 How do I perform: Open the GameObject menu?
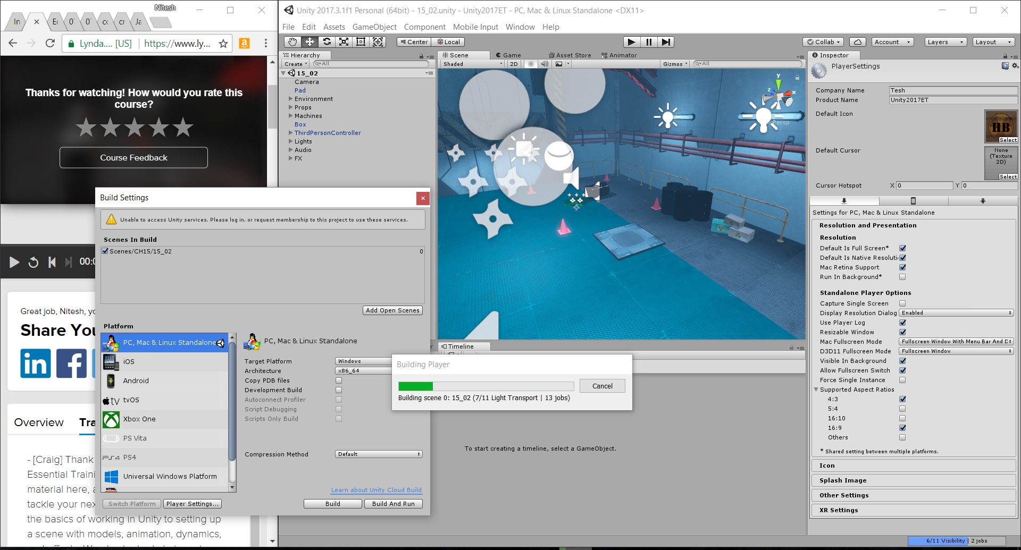[374, 27]
